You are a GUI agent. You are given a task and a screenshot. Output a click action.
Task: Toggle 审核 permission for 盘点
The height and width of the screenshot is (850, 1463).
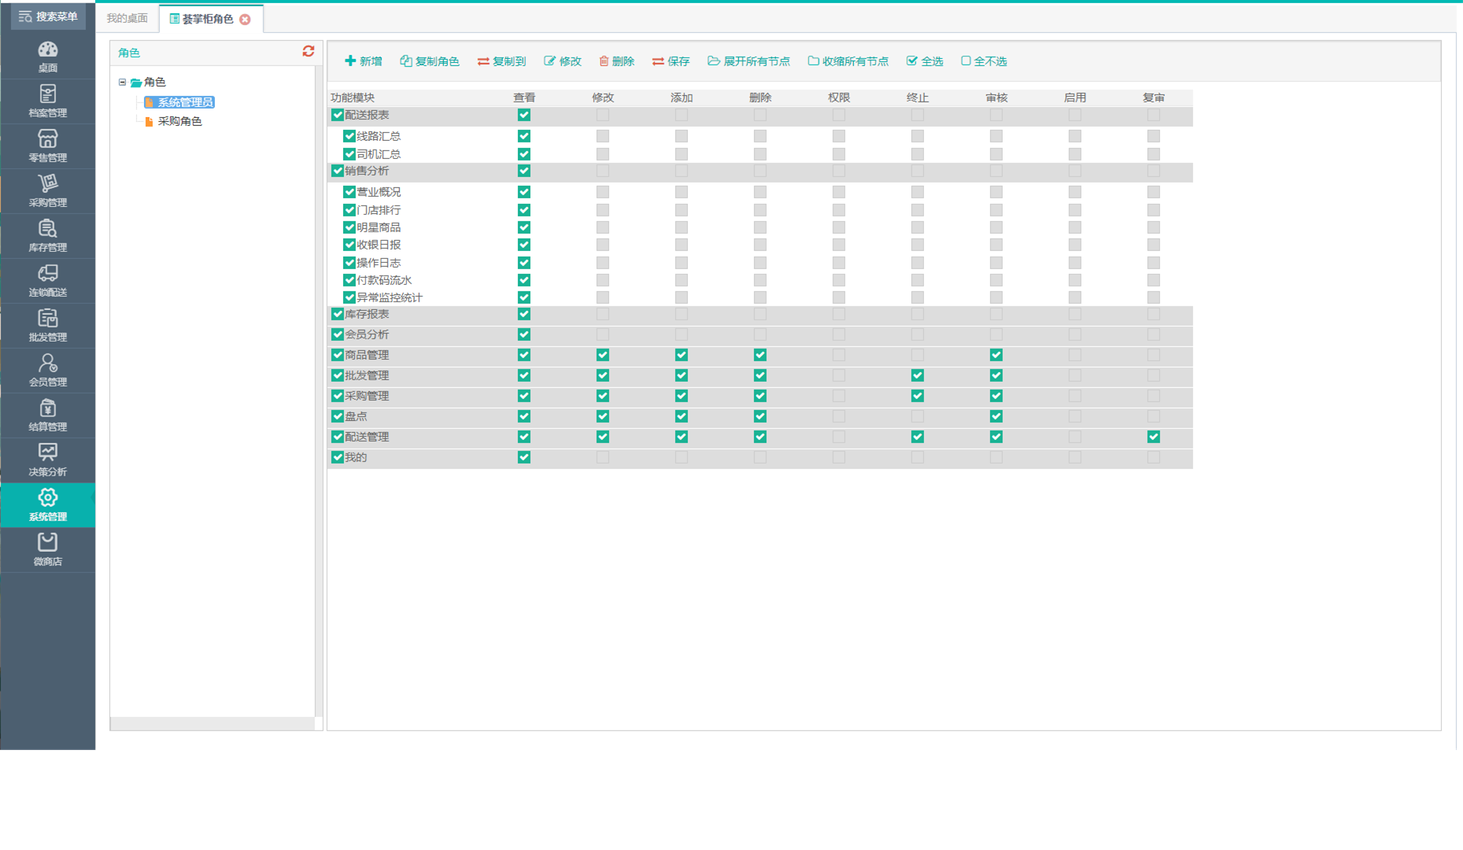tap(996, 416)
